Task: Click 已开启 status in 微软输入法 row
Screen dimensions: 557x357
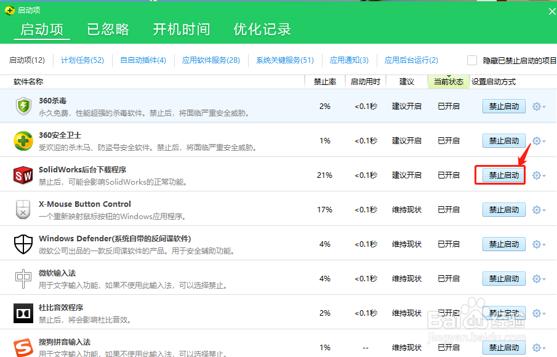Action: tap(449, 278)
